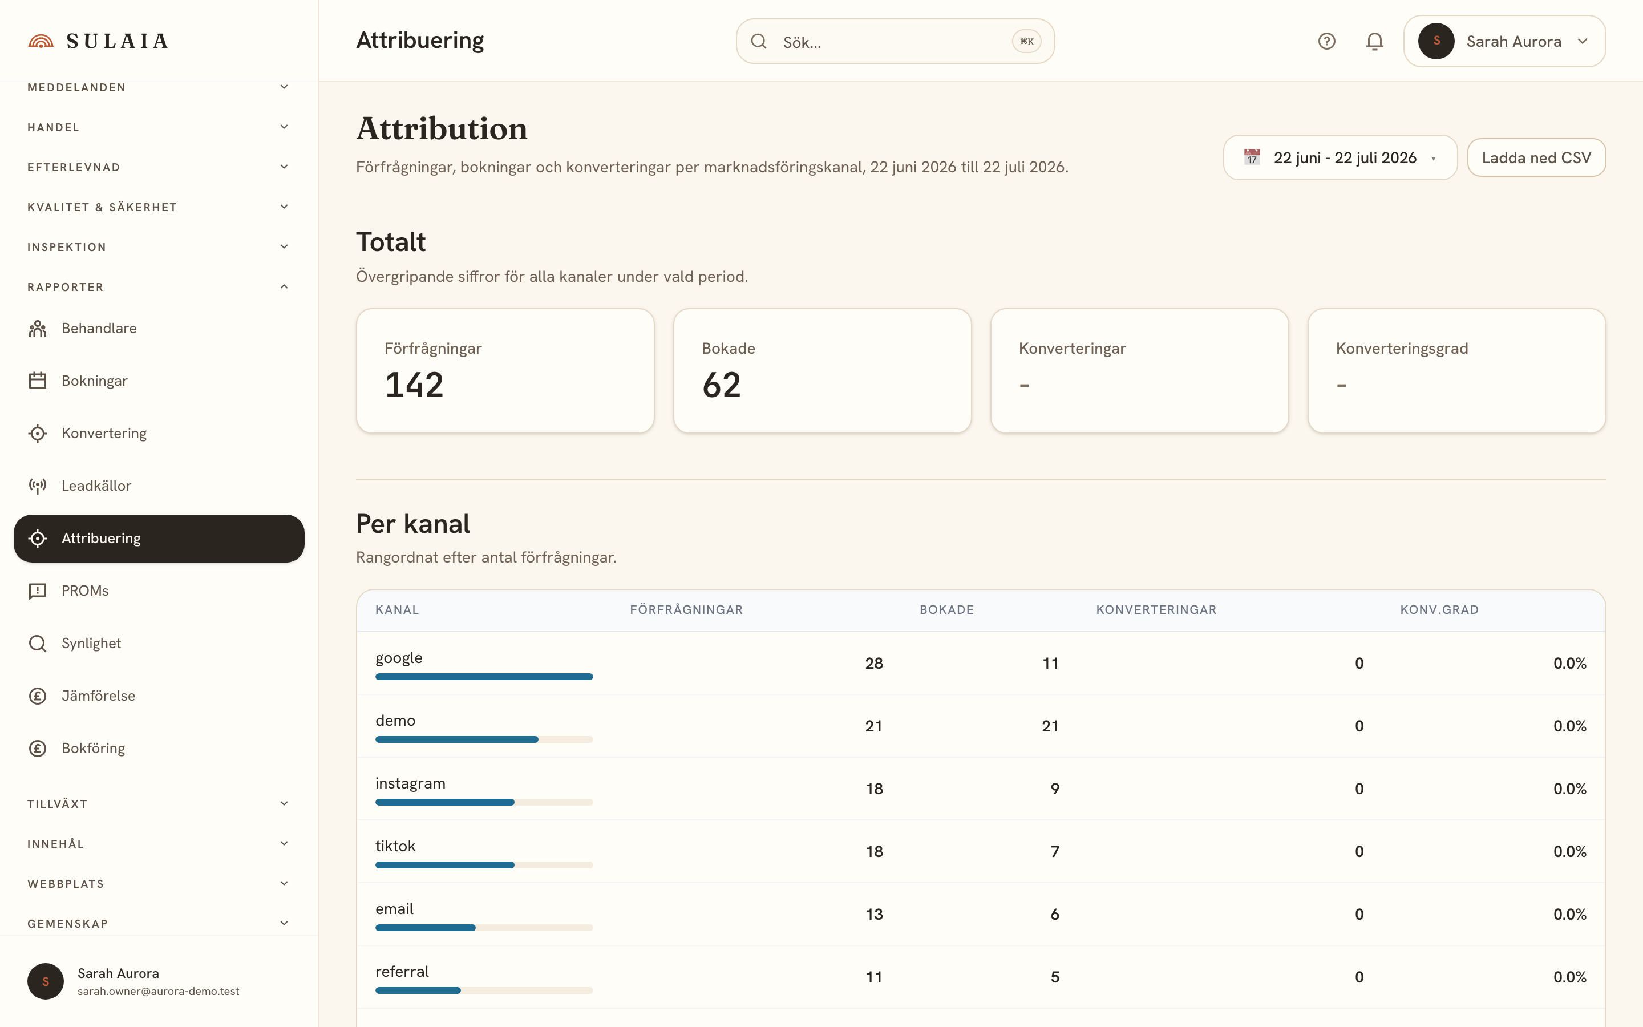
Task: Click the BOKADE column header
Action: click(x=946, y=610)
